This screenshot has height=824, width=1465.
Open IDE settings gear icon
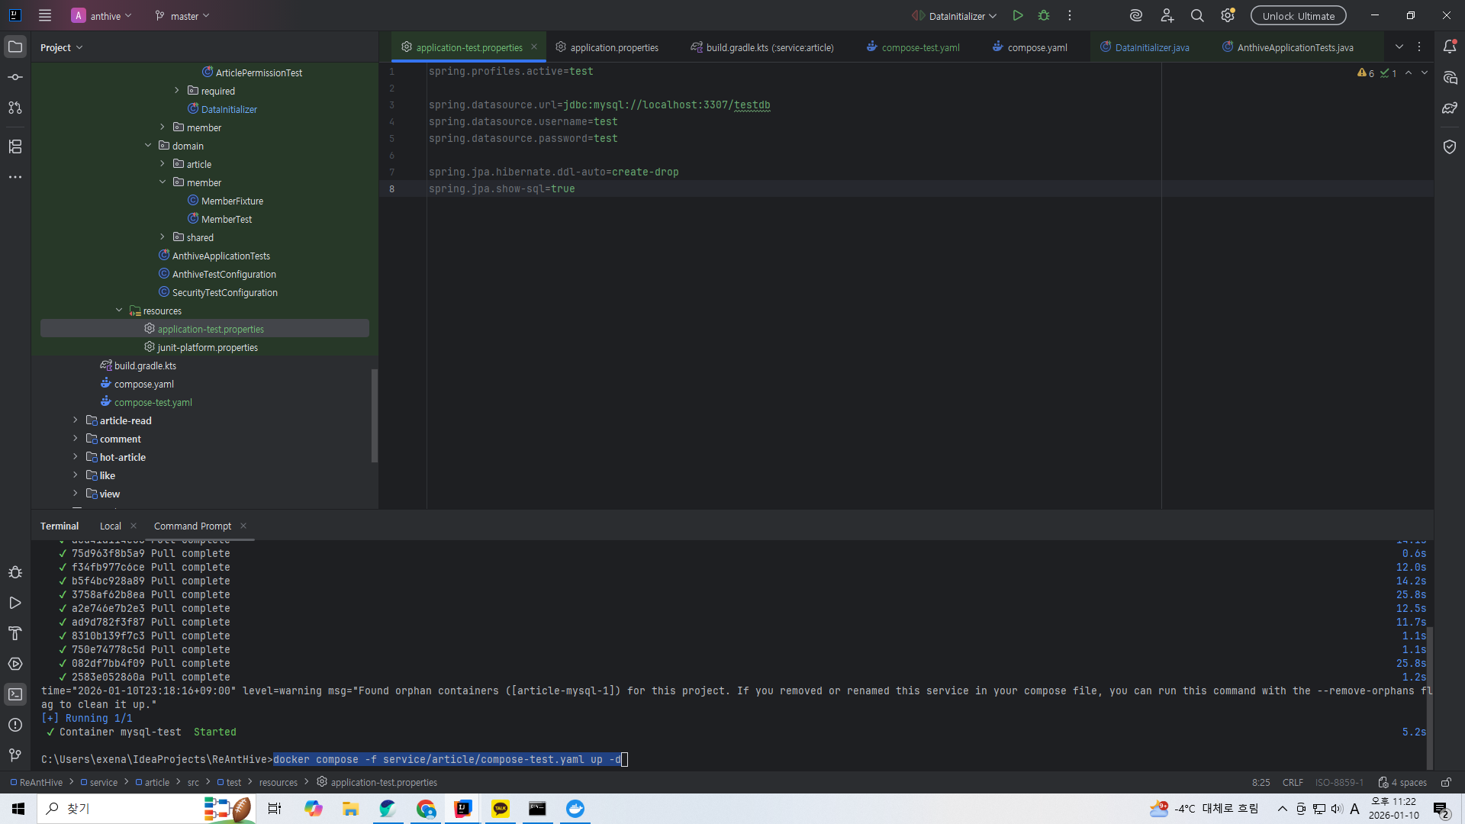point(1228,15)
